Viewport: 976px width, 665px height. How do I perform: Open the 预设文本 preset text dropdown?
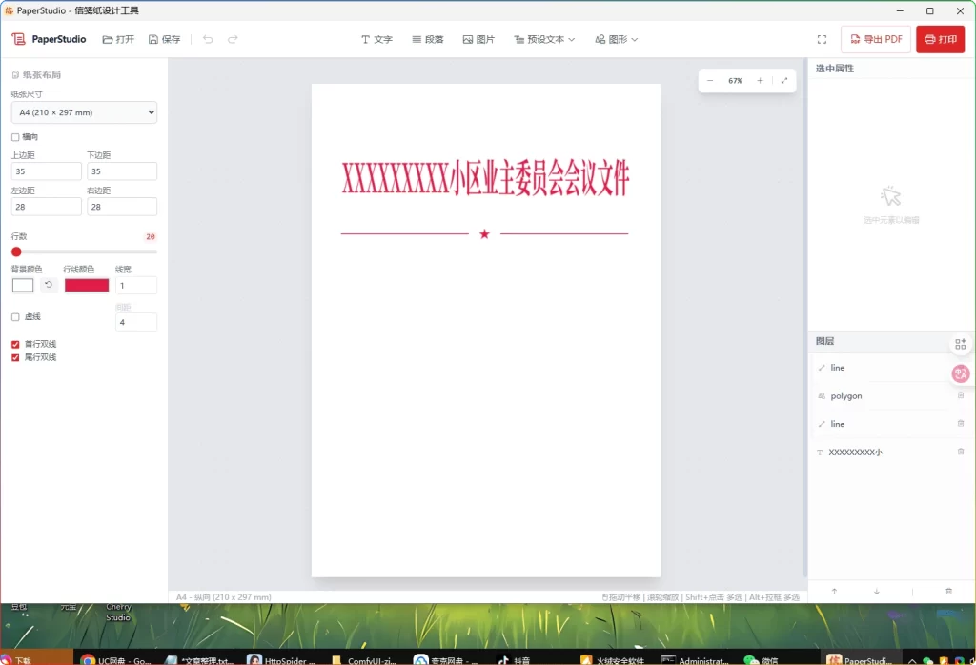[543, 39]
